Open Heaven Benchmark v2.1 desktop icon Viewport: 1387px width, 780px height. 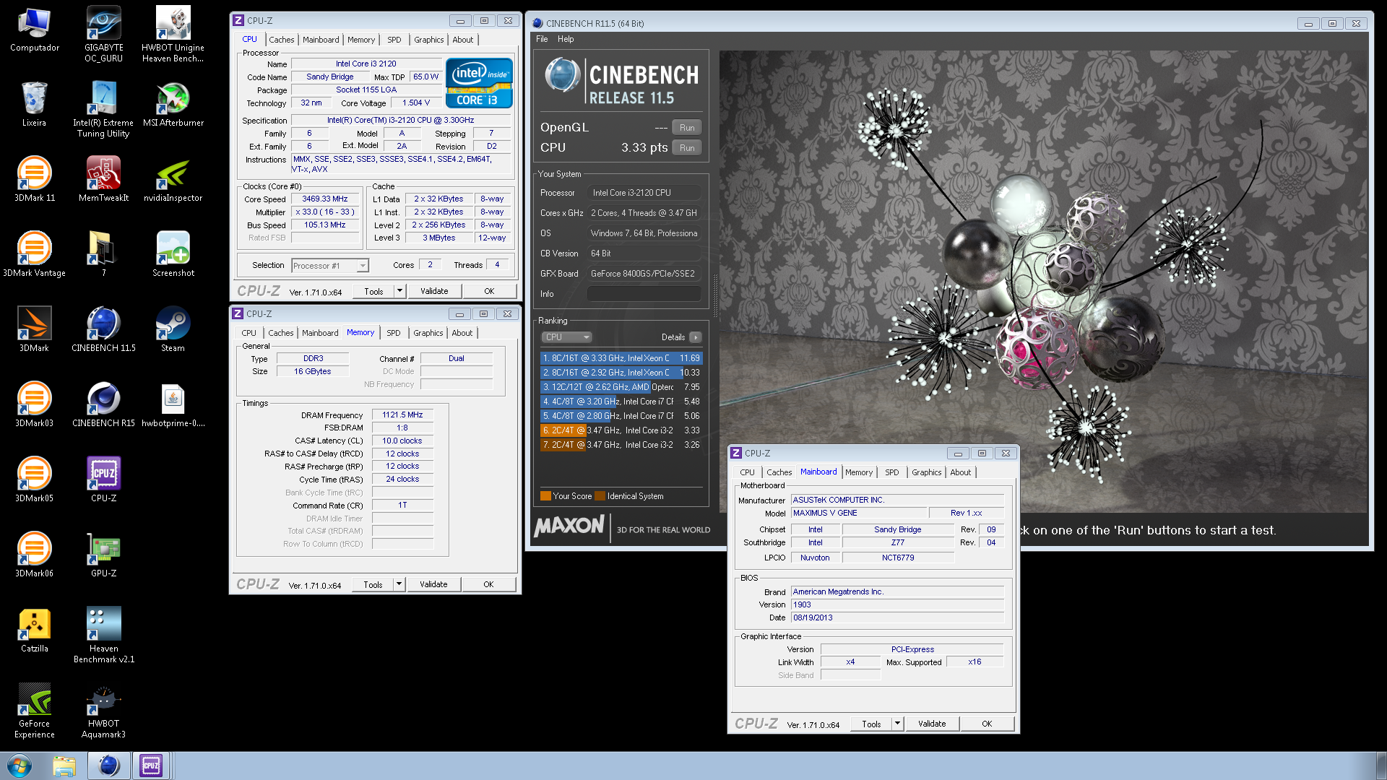[x=103, y=636]
